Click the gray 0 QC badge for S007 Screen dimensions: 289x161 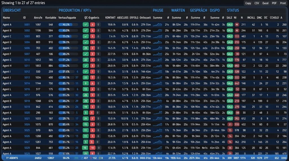(x=98, y=54)
